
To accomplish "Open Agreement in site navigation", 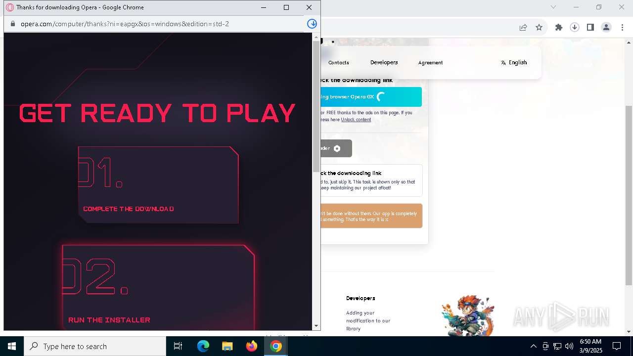I will point(430,63).
